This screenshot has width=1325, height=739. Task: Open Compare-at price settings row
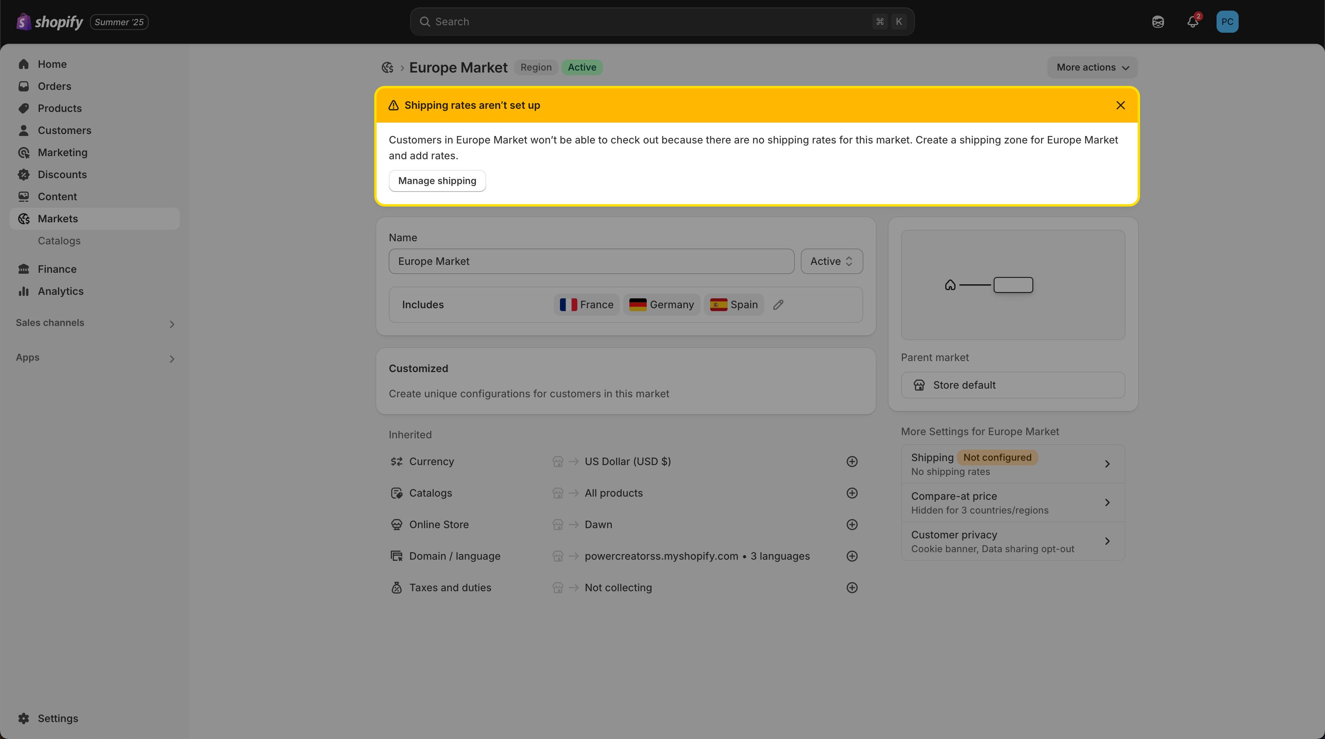[1013, 503]
